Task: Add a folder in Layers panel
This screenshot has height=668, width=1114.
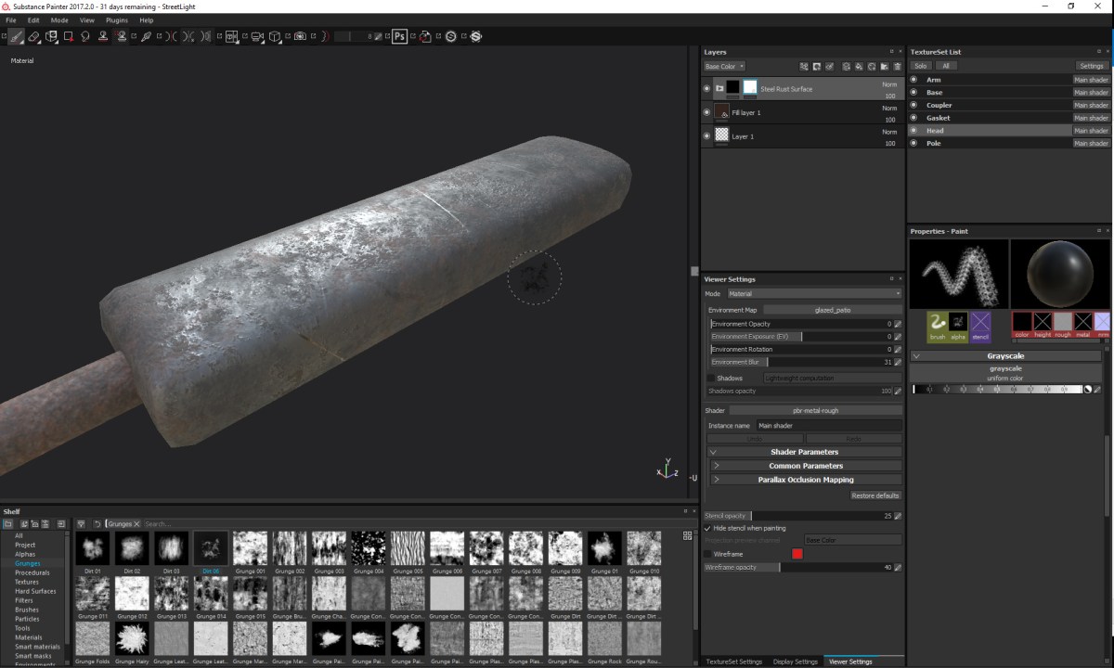Action: [885, 66]
